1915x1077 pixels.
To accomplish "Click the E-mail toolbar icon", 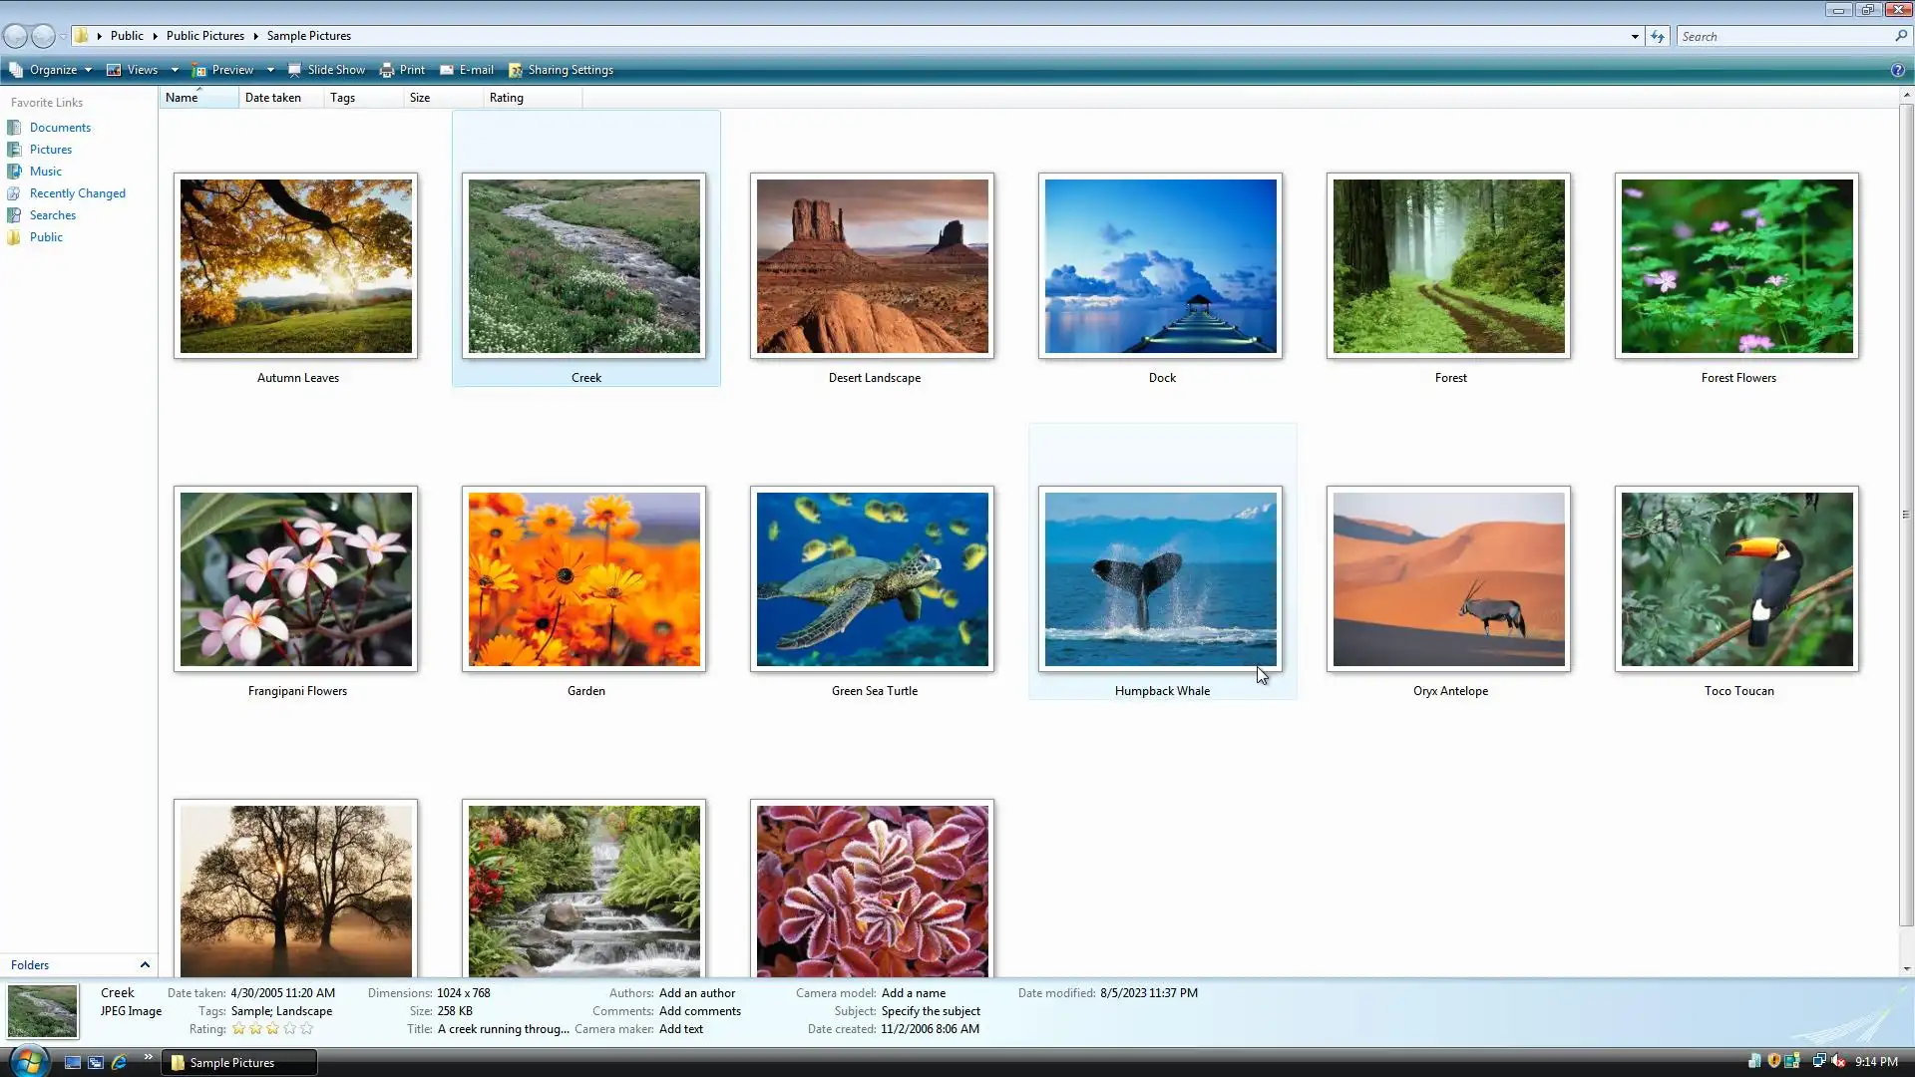I will [448, 70].
